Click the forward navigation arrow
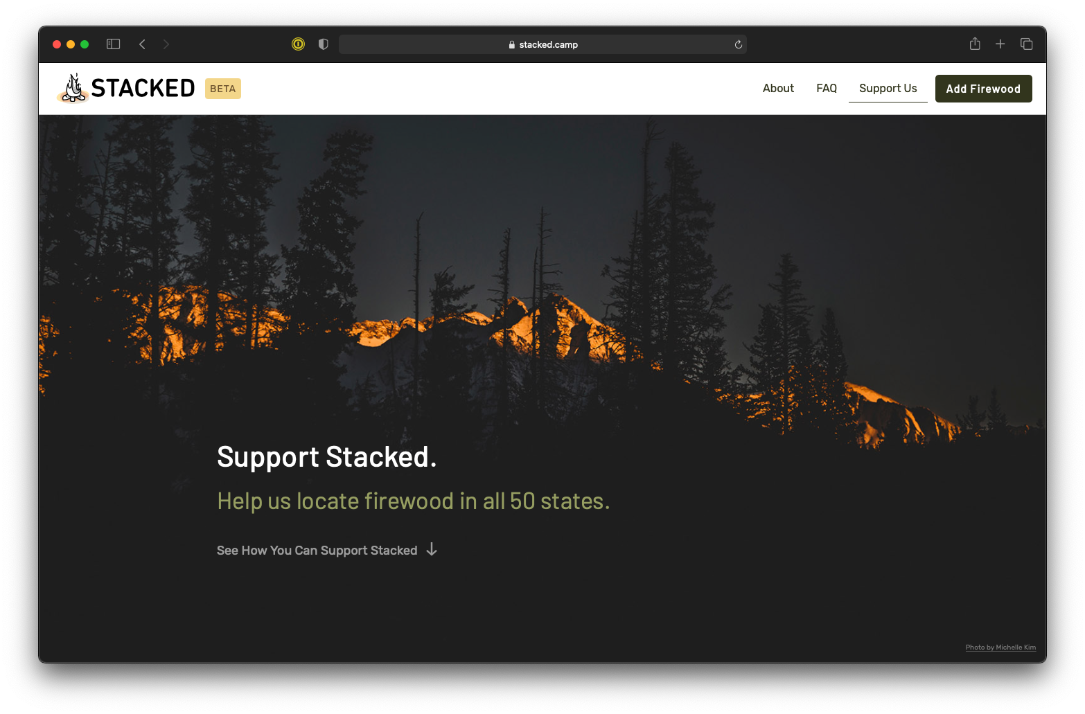Image resolution: width=1085 pixels, height=714 pixels. click(x=166, y=44)
